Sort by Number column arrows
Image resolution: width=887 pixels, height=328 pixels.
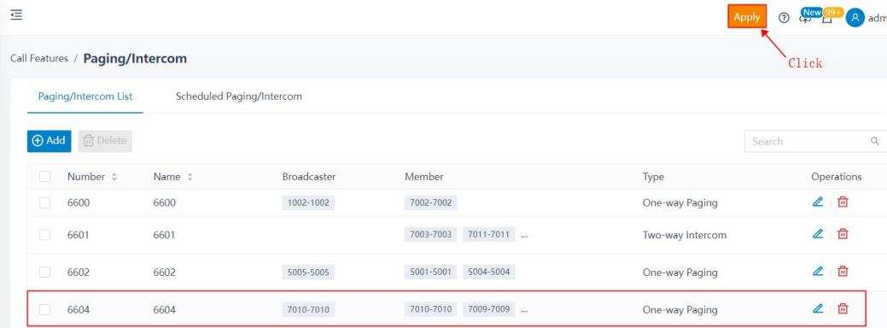[x=114, y=177]
